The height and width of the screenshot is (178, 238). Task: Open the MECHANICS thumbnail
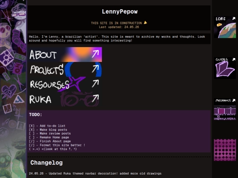[x=225, y=109]
